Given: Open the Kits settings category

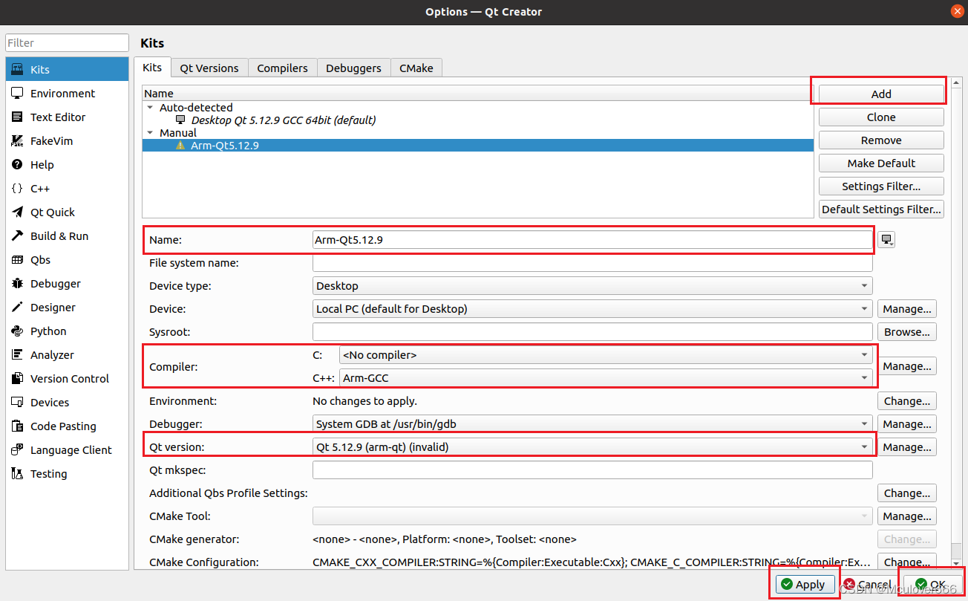Looking at the screenshot, I should (67, 69).
